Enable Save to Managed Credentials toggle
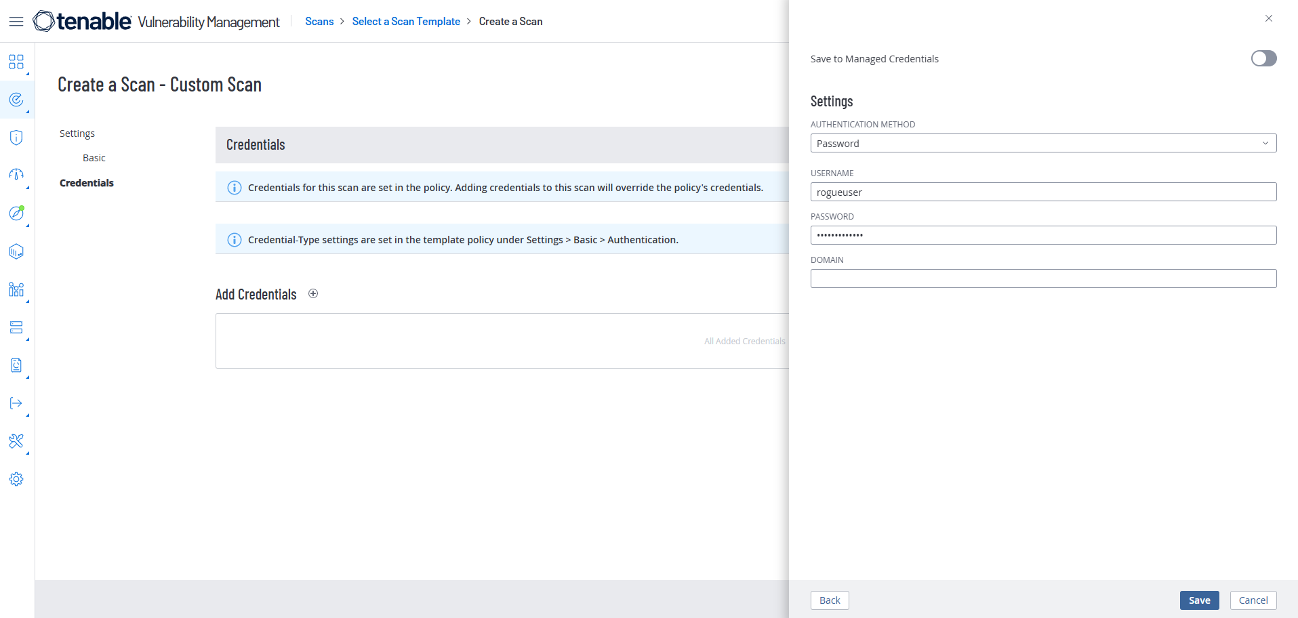This screenshot has width=1298, height=618. (1263, 59)
